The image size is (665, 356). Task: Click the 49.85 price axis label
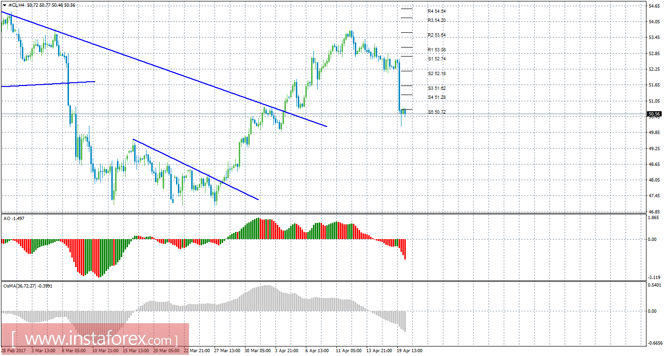tap(654, 133)
